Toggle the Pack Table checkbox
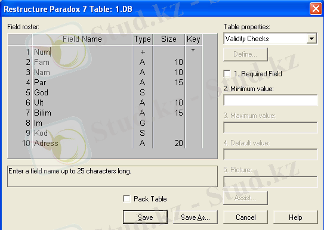The width and height of the screenshot is (324, 230). [x=126, y=199]
